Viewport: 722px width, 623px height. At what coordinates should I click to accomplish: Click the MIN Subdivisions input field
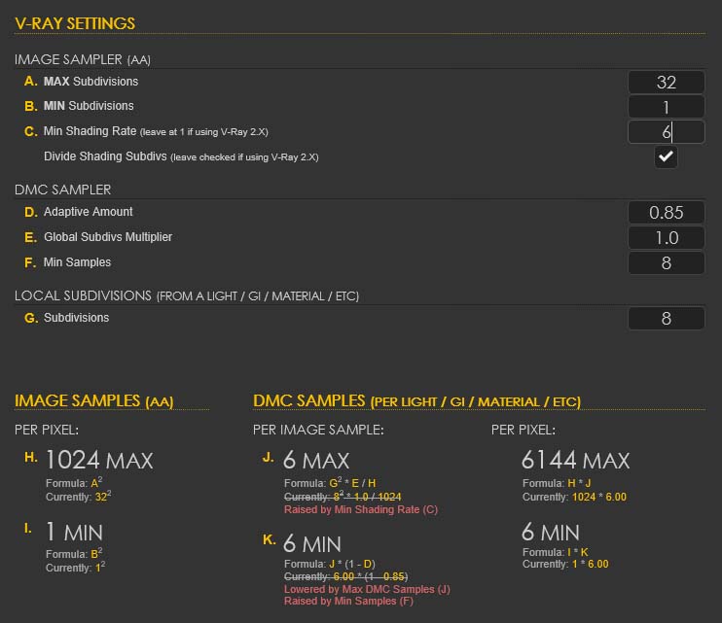[x=666, y=107]
